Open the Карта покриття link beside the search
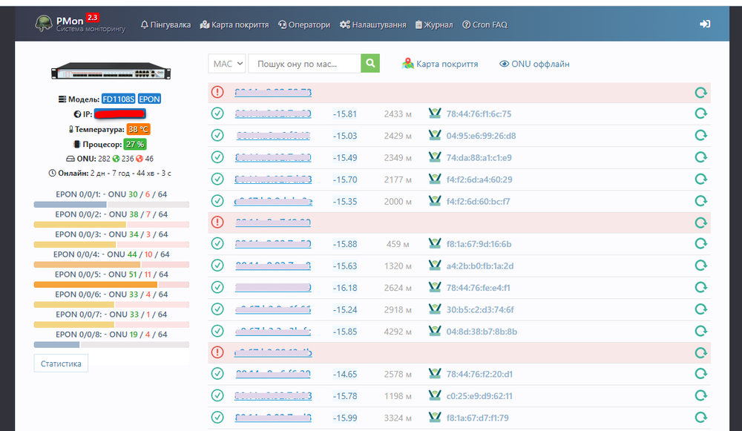The height and width of the screenshot is (431, 742). coord(440,65)
